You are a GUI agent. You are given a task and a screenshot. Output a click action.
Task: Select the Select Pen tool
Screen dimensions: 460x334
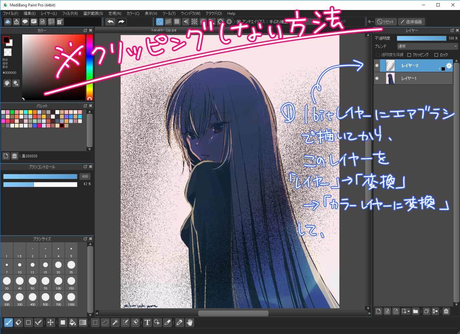pos(125,322)
